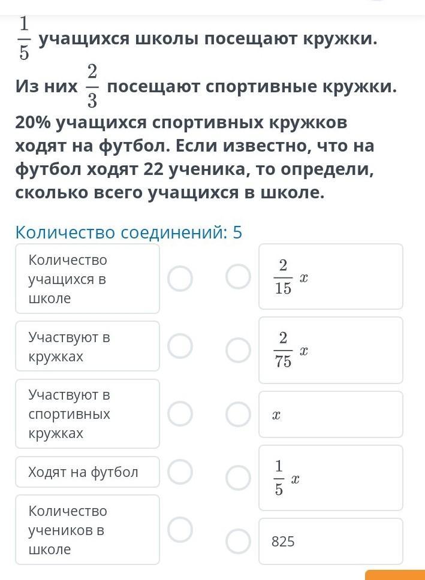425x580 pixels.
Task: Select connector circle beside 'Ходят на футбол'
Action: tap(180, 472)
